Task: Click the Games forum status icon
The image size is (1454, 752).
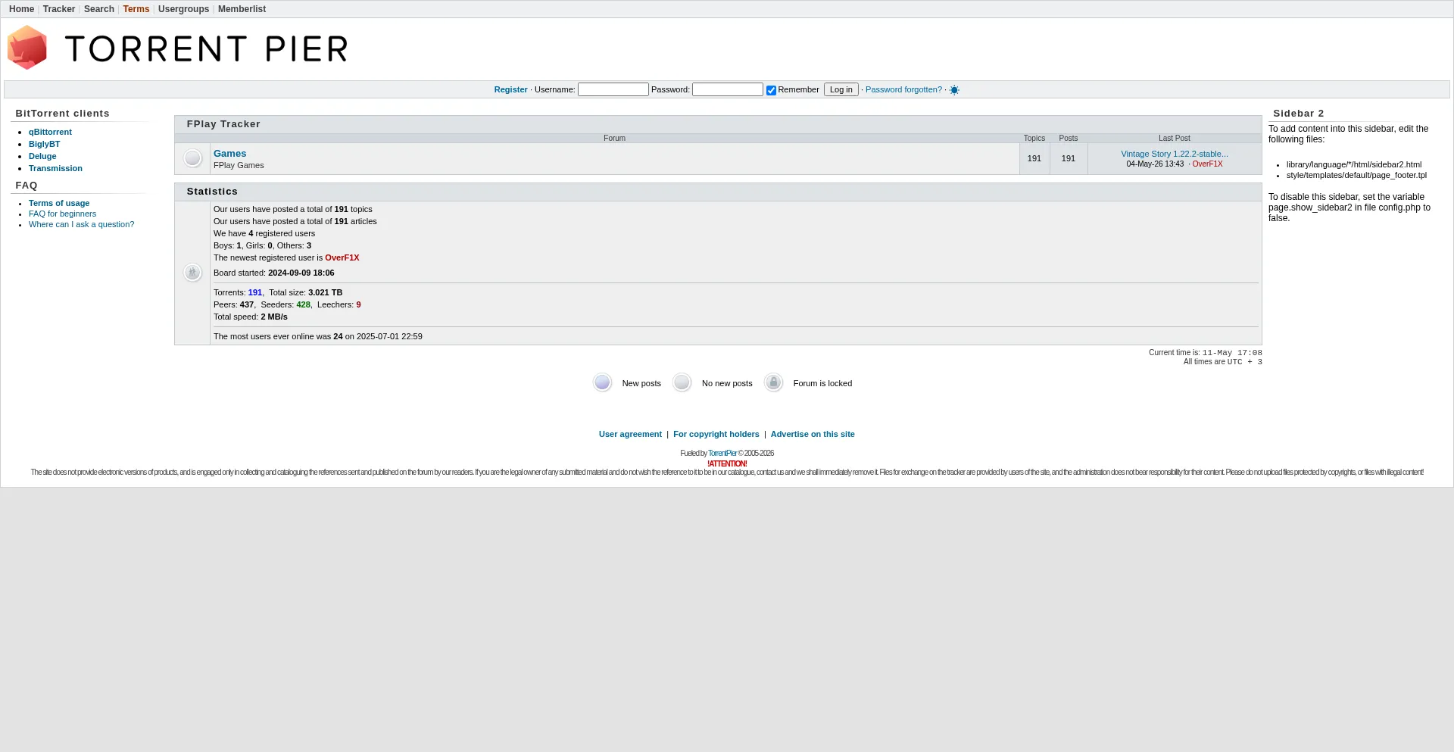Action: (x=193, y=158)
